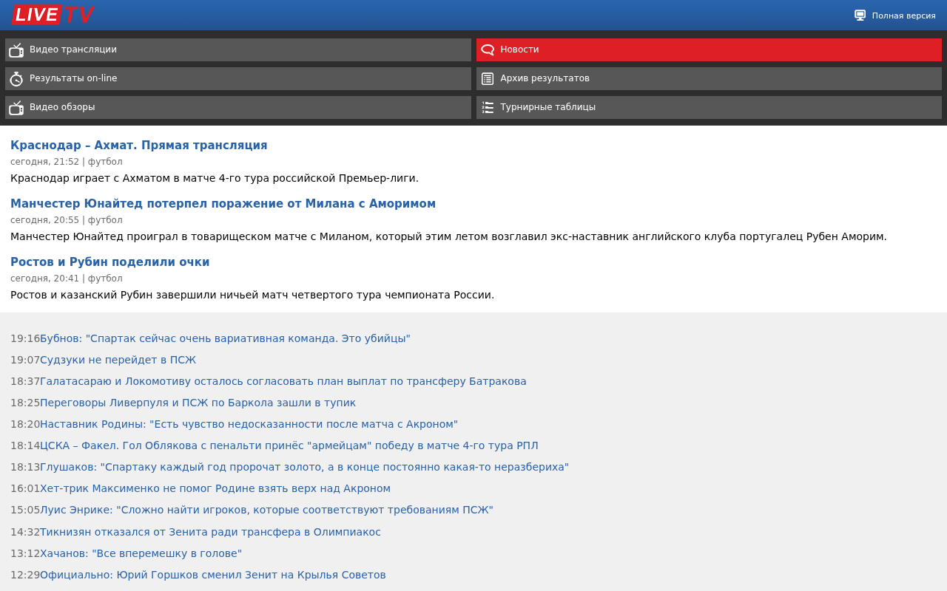The width and height of the screenshot is (947, 591).
Task: Open Архив результатов
Action: pos(709,78)
